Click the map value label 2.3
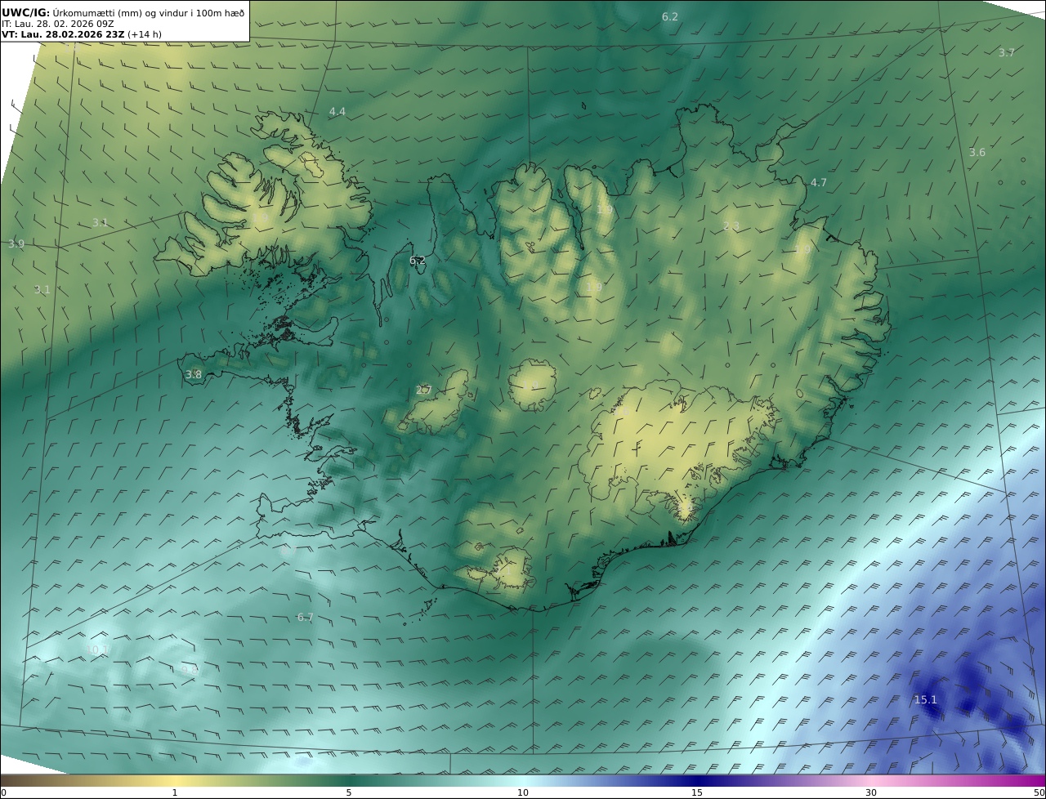This screenshot has height=799, width=1046. 731,225
